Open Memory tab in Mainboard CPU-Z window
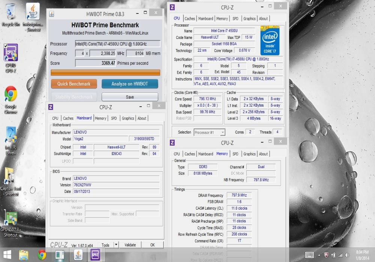 point(100,118)
